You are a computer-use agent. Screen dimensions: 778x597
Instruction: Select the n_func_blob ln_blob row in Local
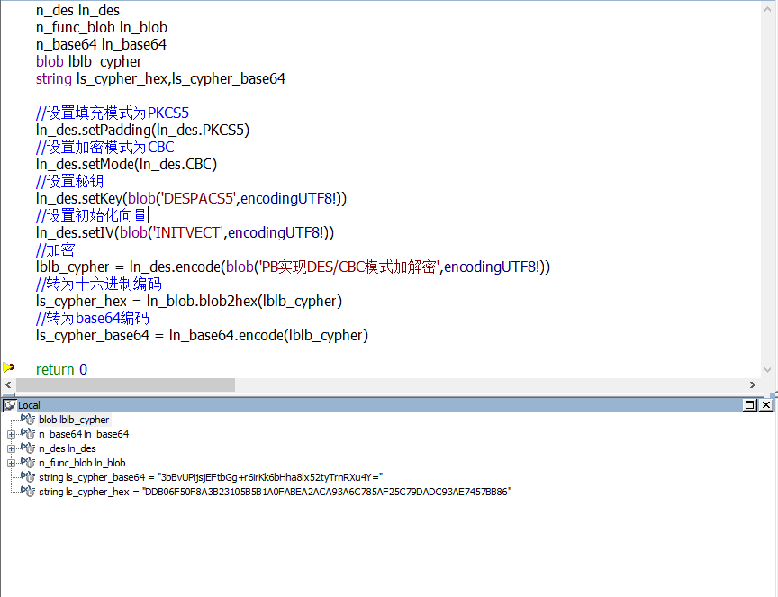(x=82, y=463)
